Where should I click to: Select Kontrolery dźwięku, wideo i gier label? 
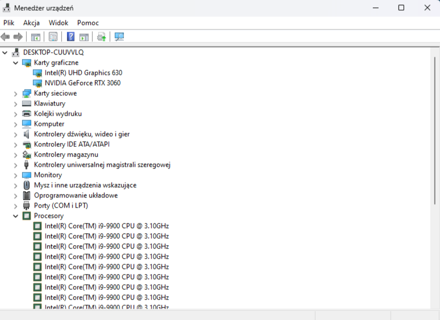point(82,134)
